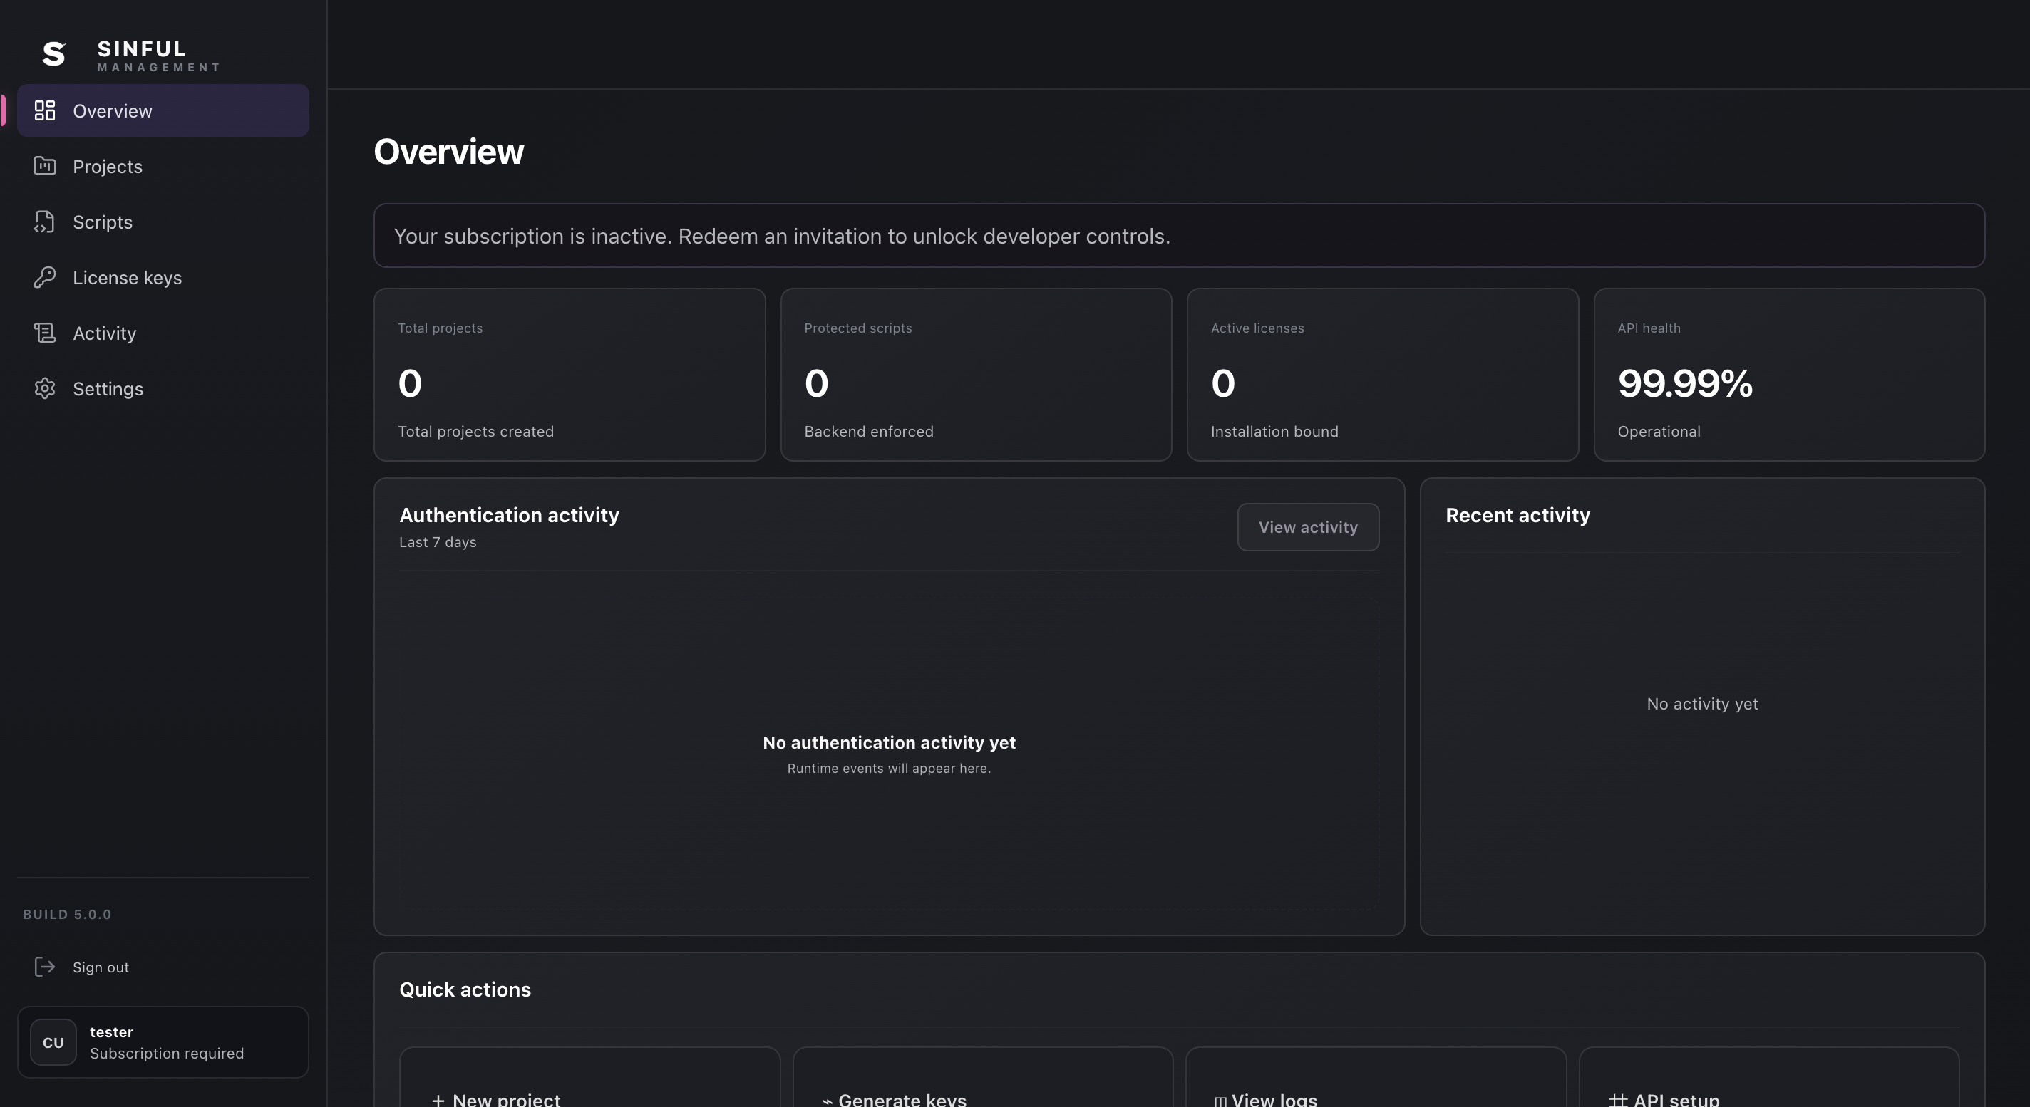Click the View activity button

[1307, 526]
